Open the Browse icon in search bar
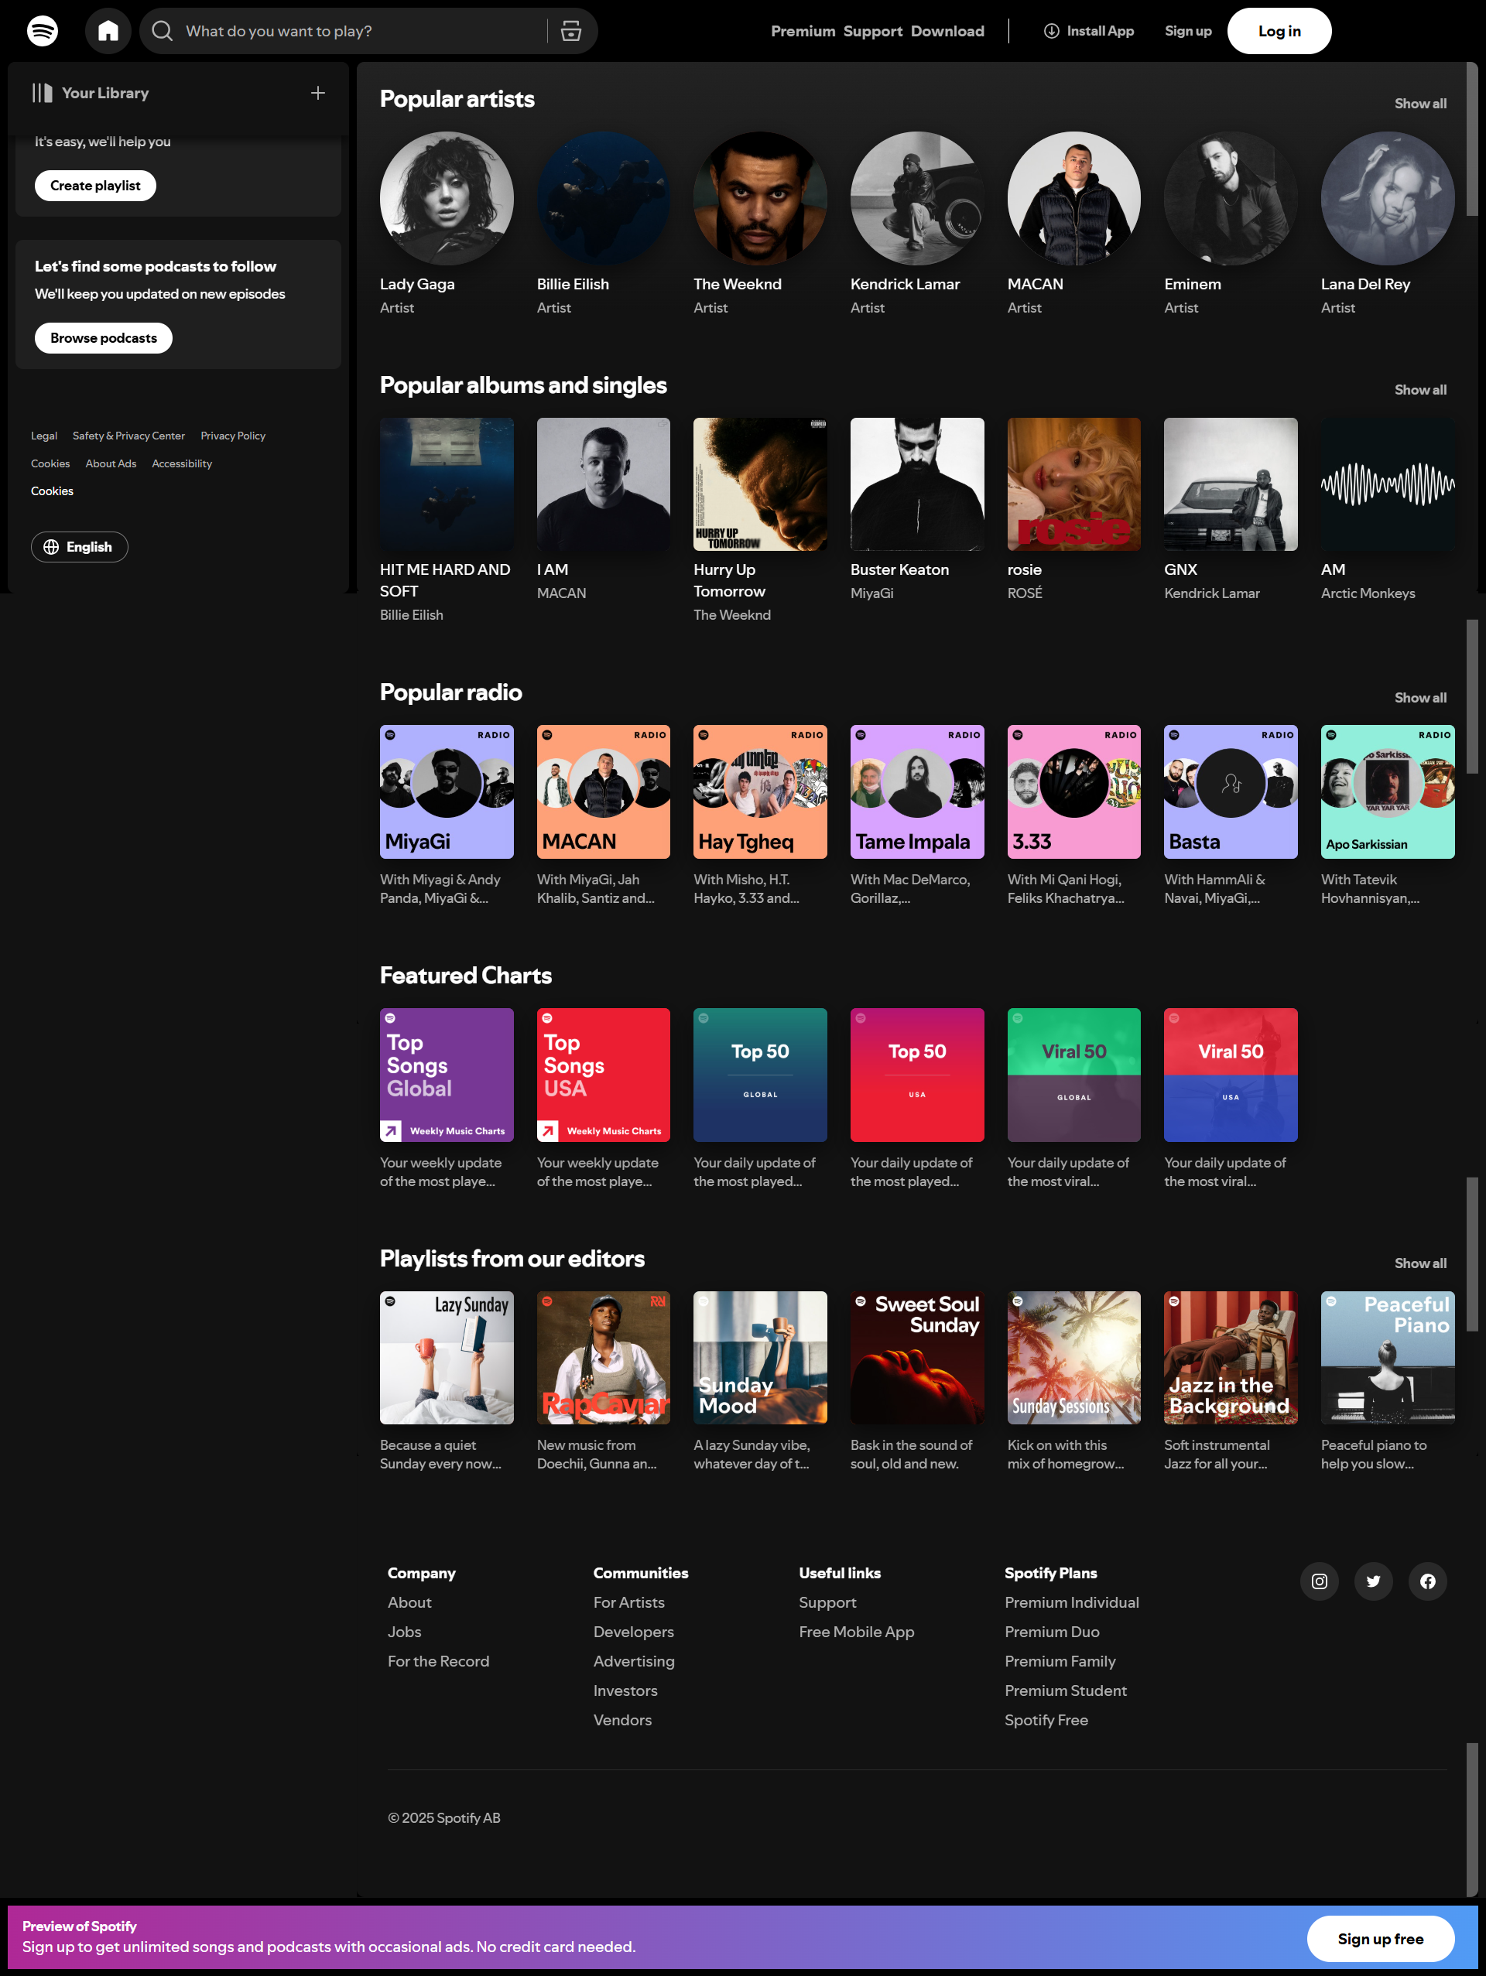The image size is (1486, 1976). (x=571, y=31)
